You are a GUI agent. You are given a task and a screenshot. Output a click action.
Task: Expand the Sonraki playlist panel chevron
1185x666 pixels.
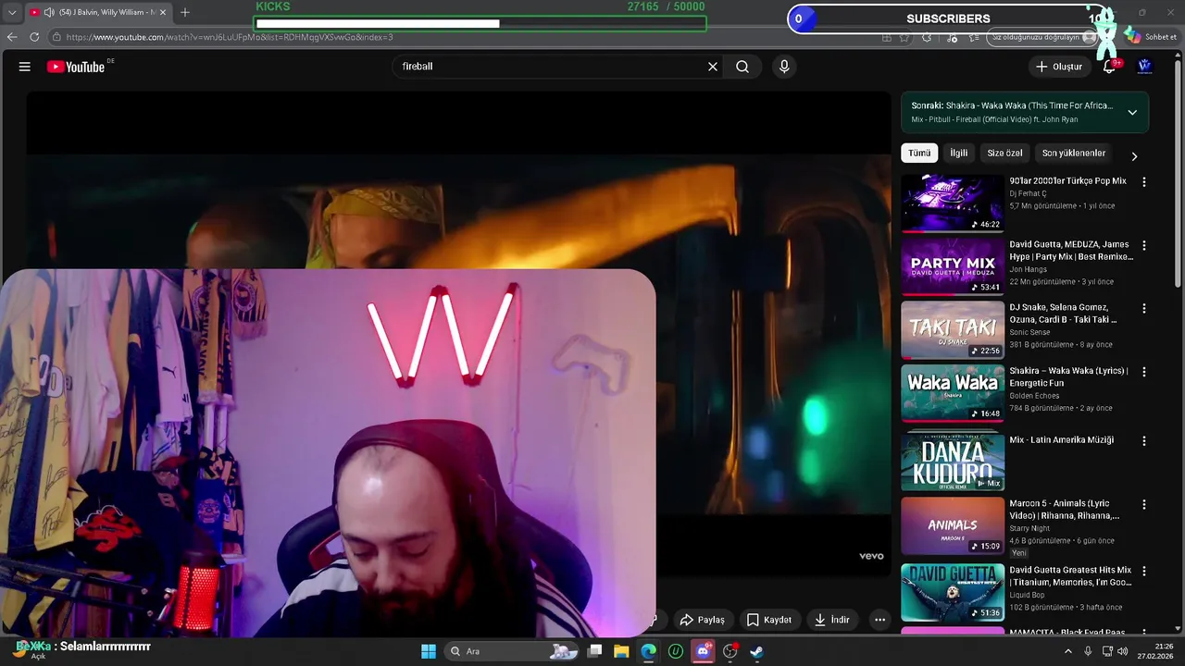[1132, 112]
